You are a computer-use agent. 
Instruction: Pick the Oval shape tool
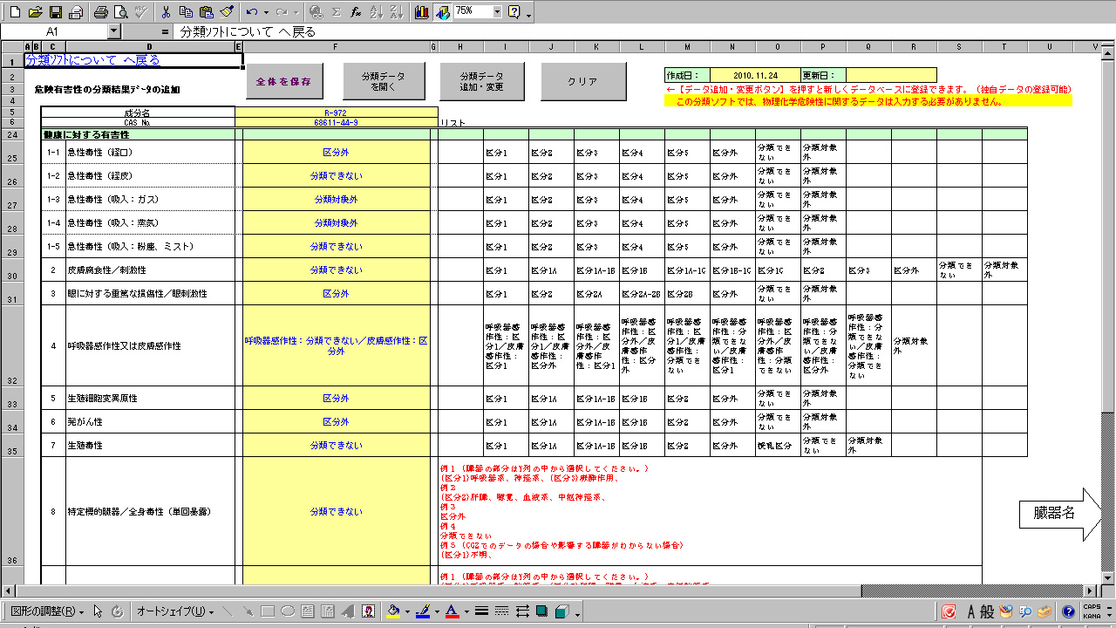[x=288, y=611]
